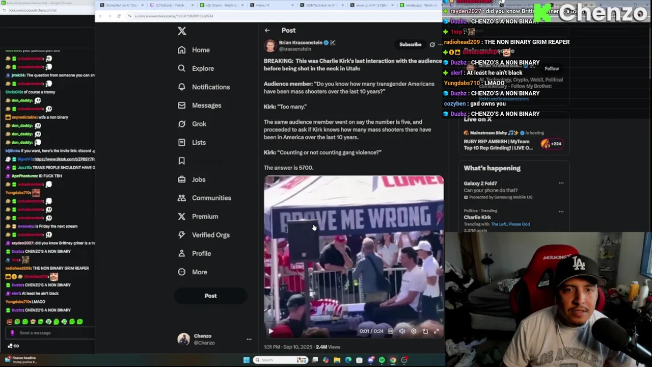This screenshot has width=652, height=367.
Task: Open Task View on the taskbar
Action: tap(315, 360)
